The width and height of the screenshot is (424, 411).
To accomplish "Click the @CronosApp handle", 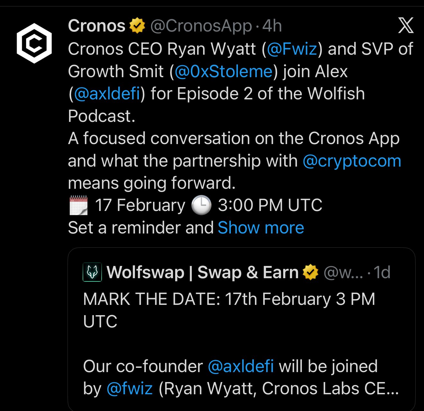I will 201,26.
